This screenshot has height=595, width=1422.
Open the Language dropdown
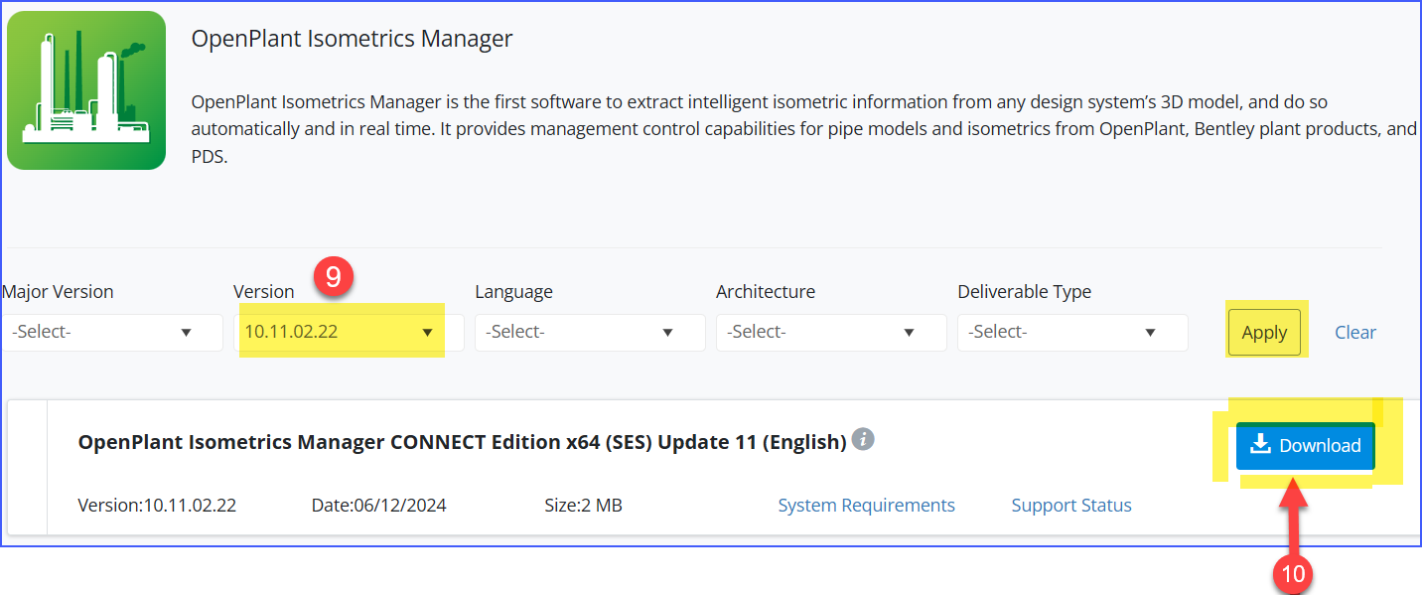pos(590,332)
